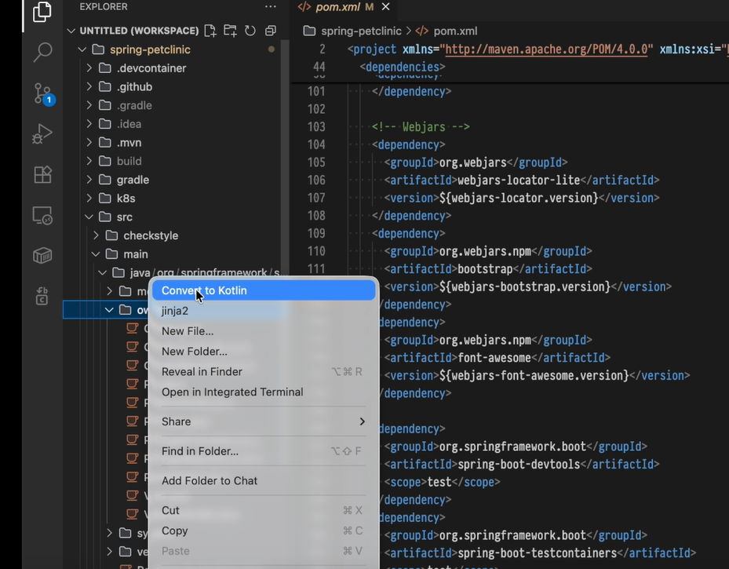Click line number 110 in gutter

coord(316,251)
